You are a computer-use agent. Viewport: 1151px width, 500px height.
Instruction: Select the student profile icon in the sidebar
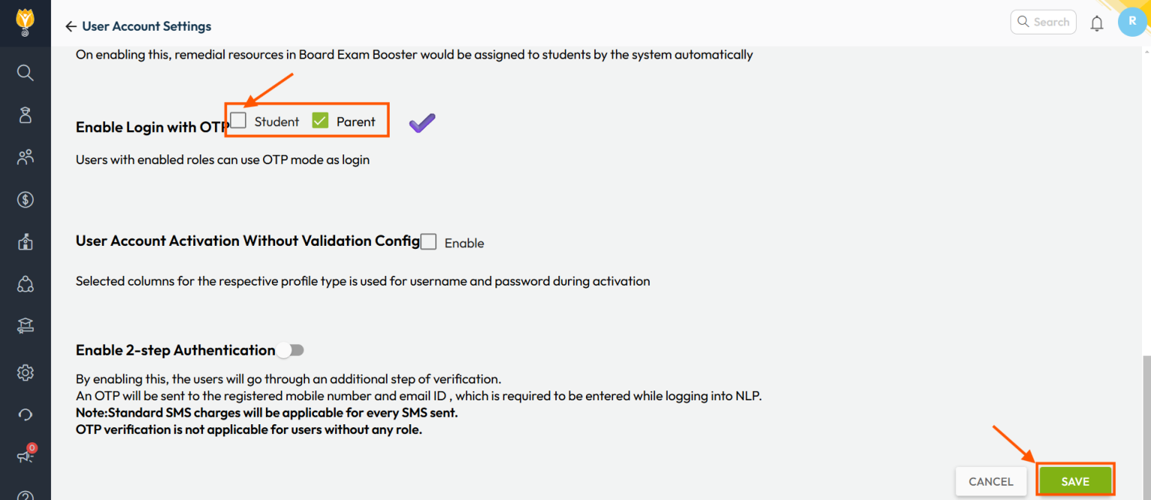pos(25,115)
